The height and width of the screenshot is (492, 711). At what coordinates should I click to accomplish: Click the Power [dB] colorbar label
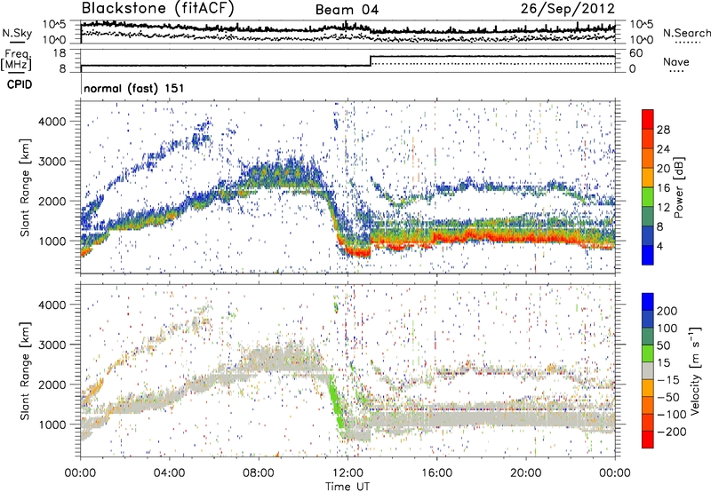(x=678, y=187)
